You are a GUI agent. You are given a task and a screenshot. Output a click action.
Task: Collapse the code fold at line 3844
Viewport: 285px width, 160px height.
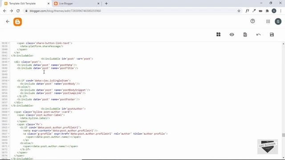[9, 62]
